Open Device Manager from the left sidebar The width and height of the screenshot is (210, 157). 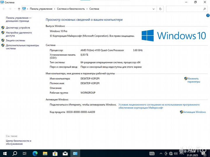(x=18, y=28)
